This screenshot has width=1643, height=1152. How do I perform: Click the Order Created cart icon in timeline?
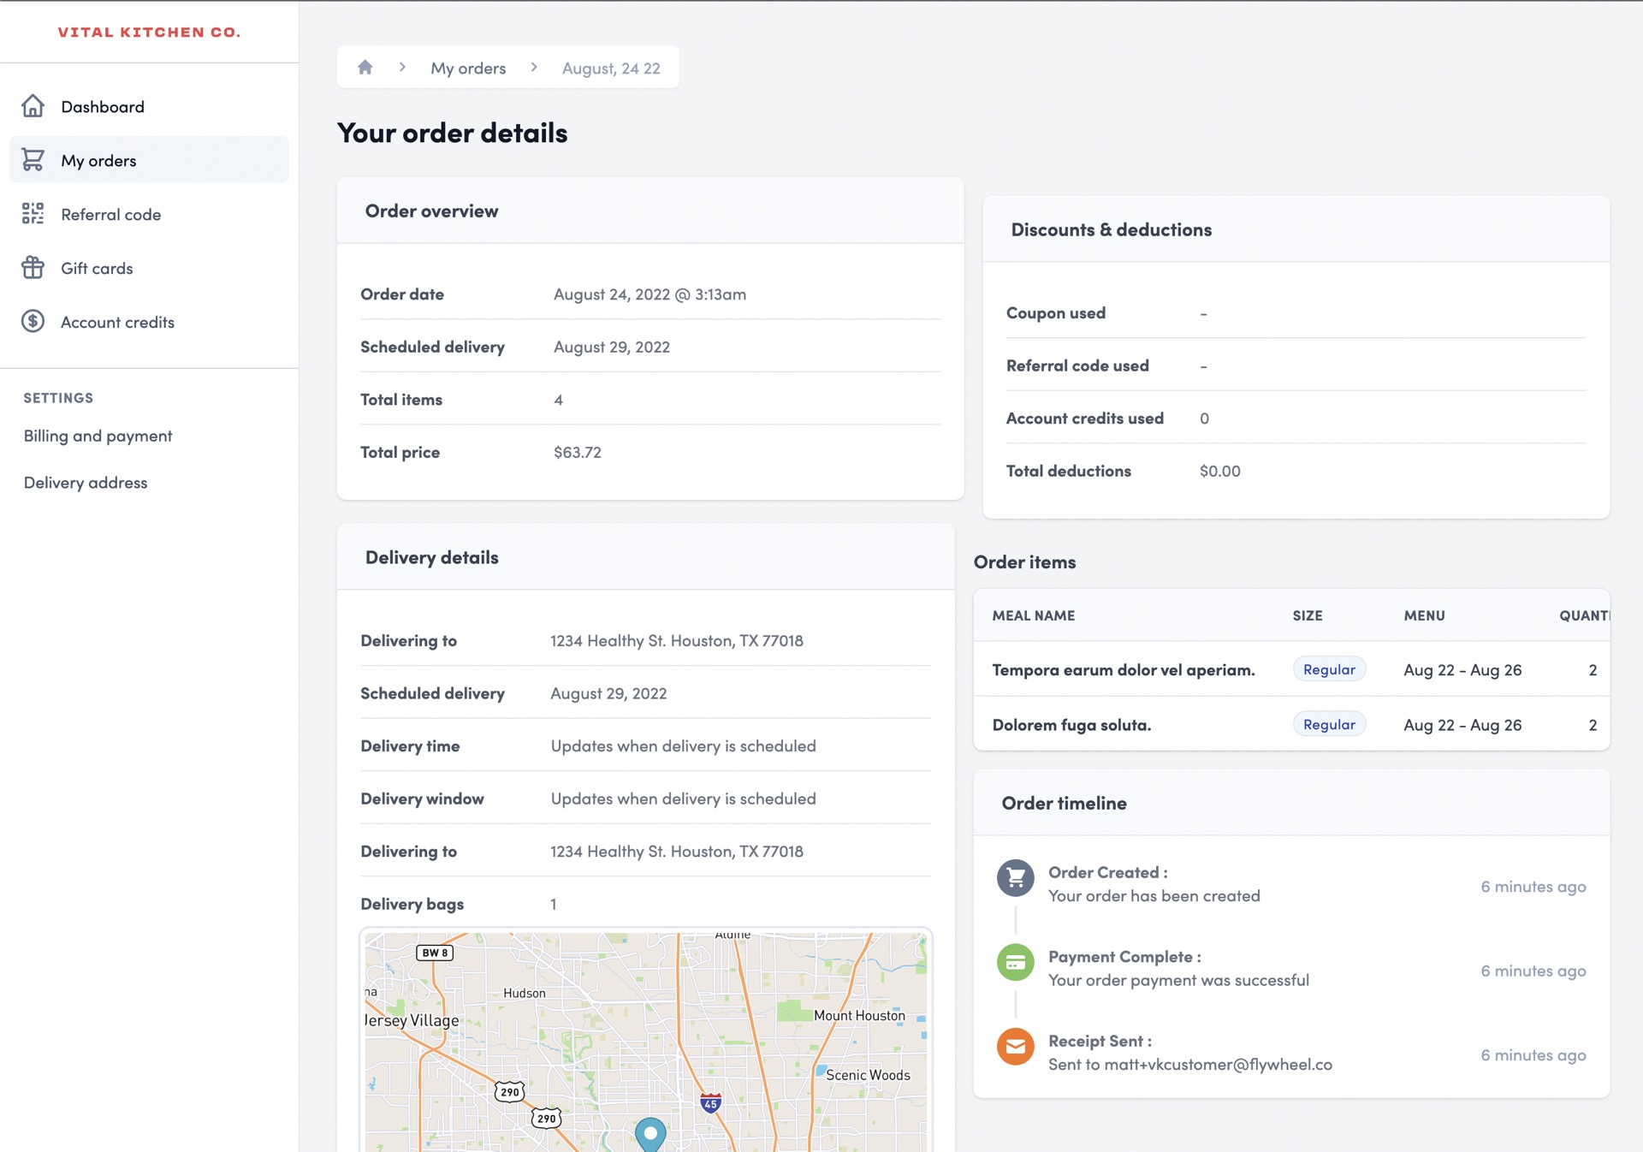tap(1015, 876)
